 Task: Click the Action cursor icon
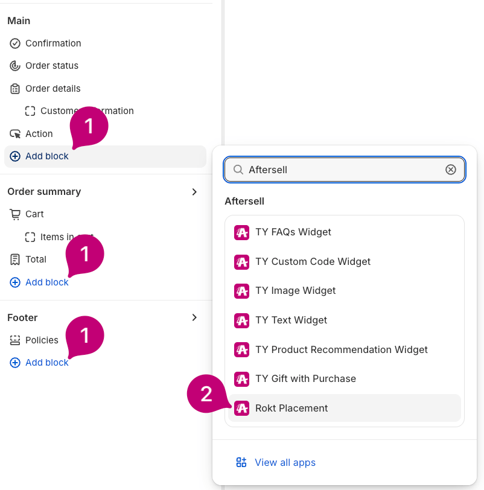[15, 134]
